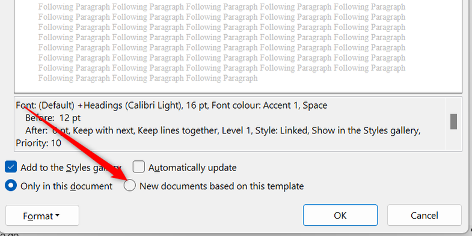Click the New documents based on this template label
472x236 pixels.
coord(221,186)
